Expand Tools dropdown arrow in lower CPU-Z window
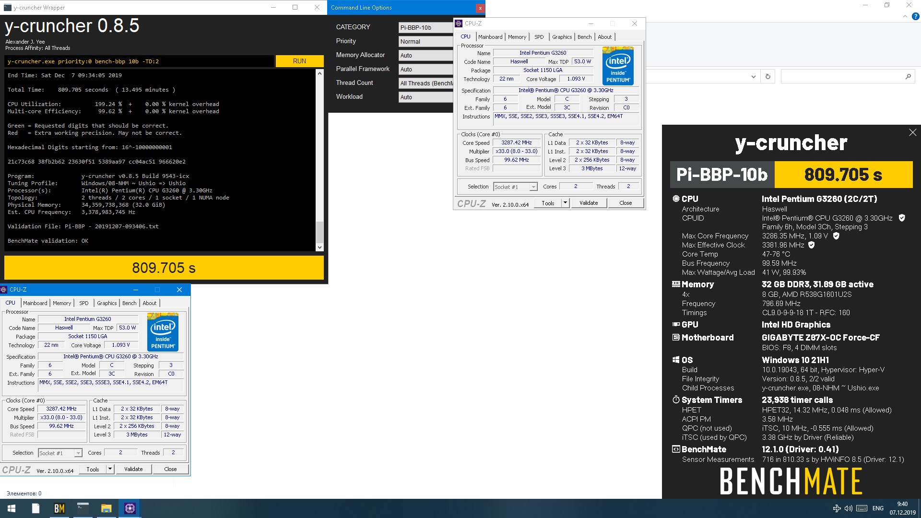The width and height of the screenshot is (921, 518). coord(110,469)
